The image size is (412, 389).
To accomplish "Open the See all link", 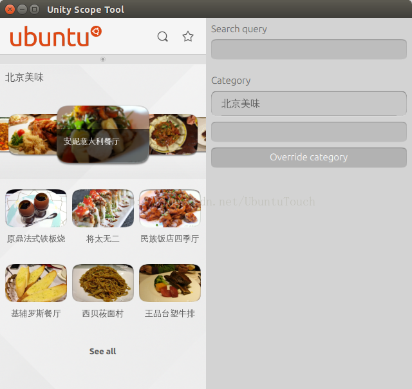I will tap(103, 351).
